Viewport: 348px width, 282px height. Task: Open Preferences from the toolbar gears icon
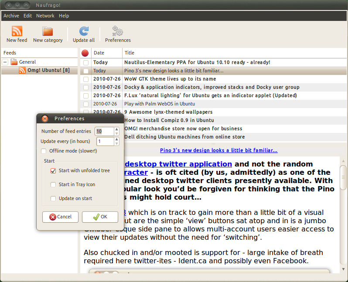tap(117, 31)
